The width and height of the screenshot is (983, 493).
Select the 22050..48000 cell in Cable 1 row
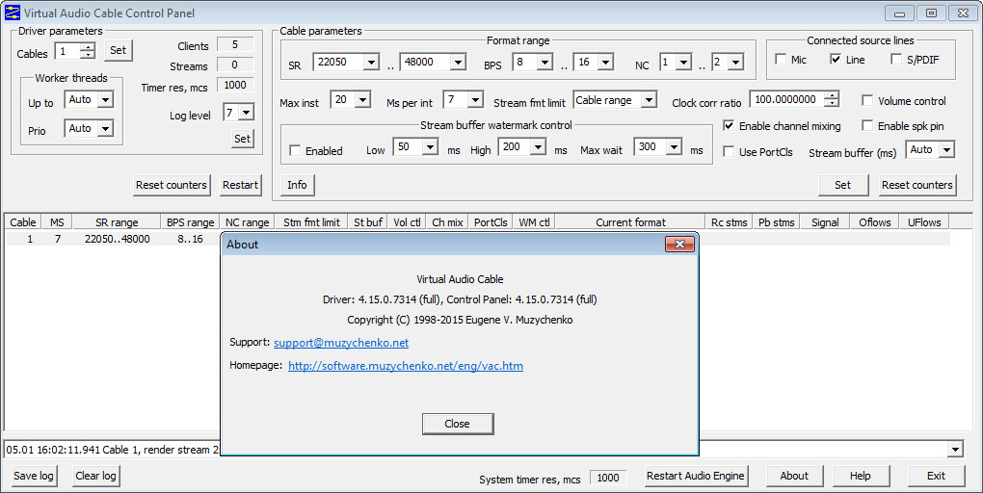(118, 239)
